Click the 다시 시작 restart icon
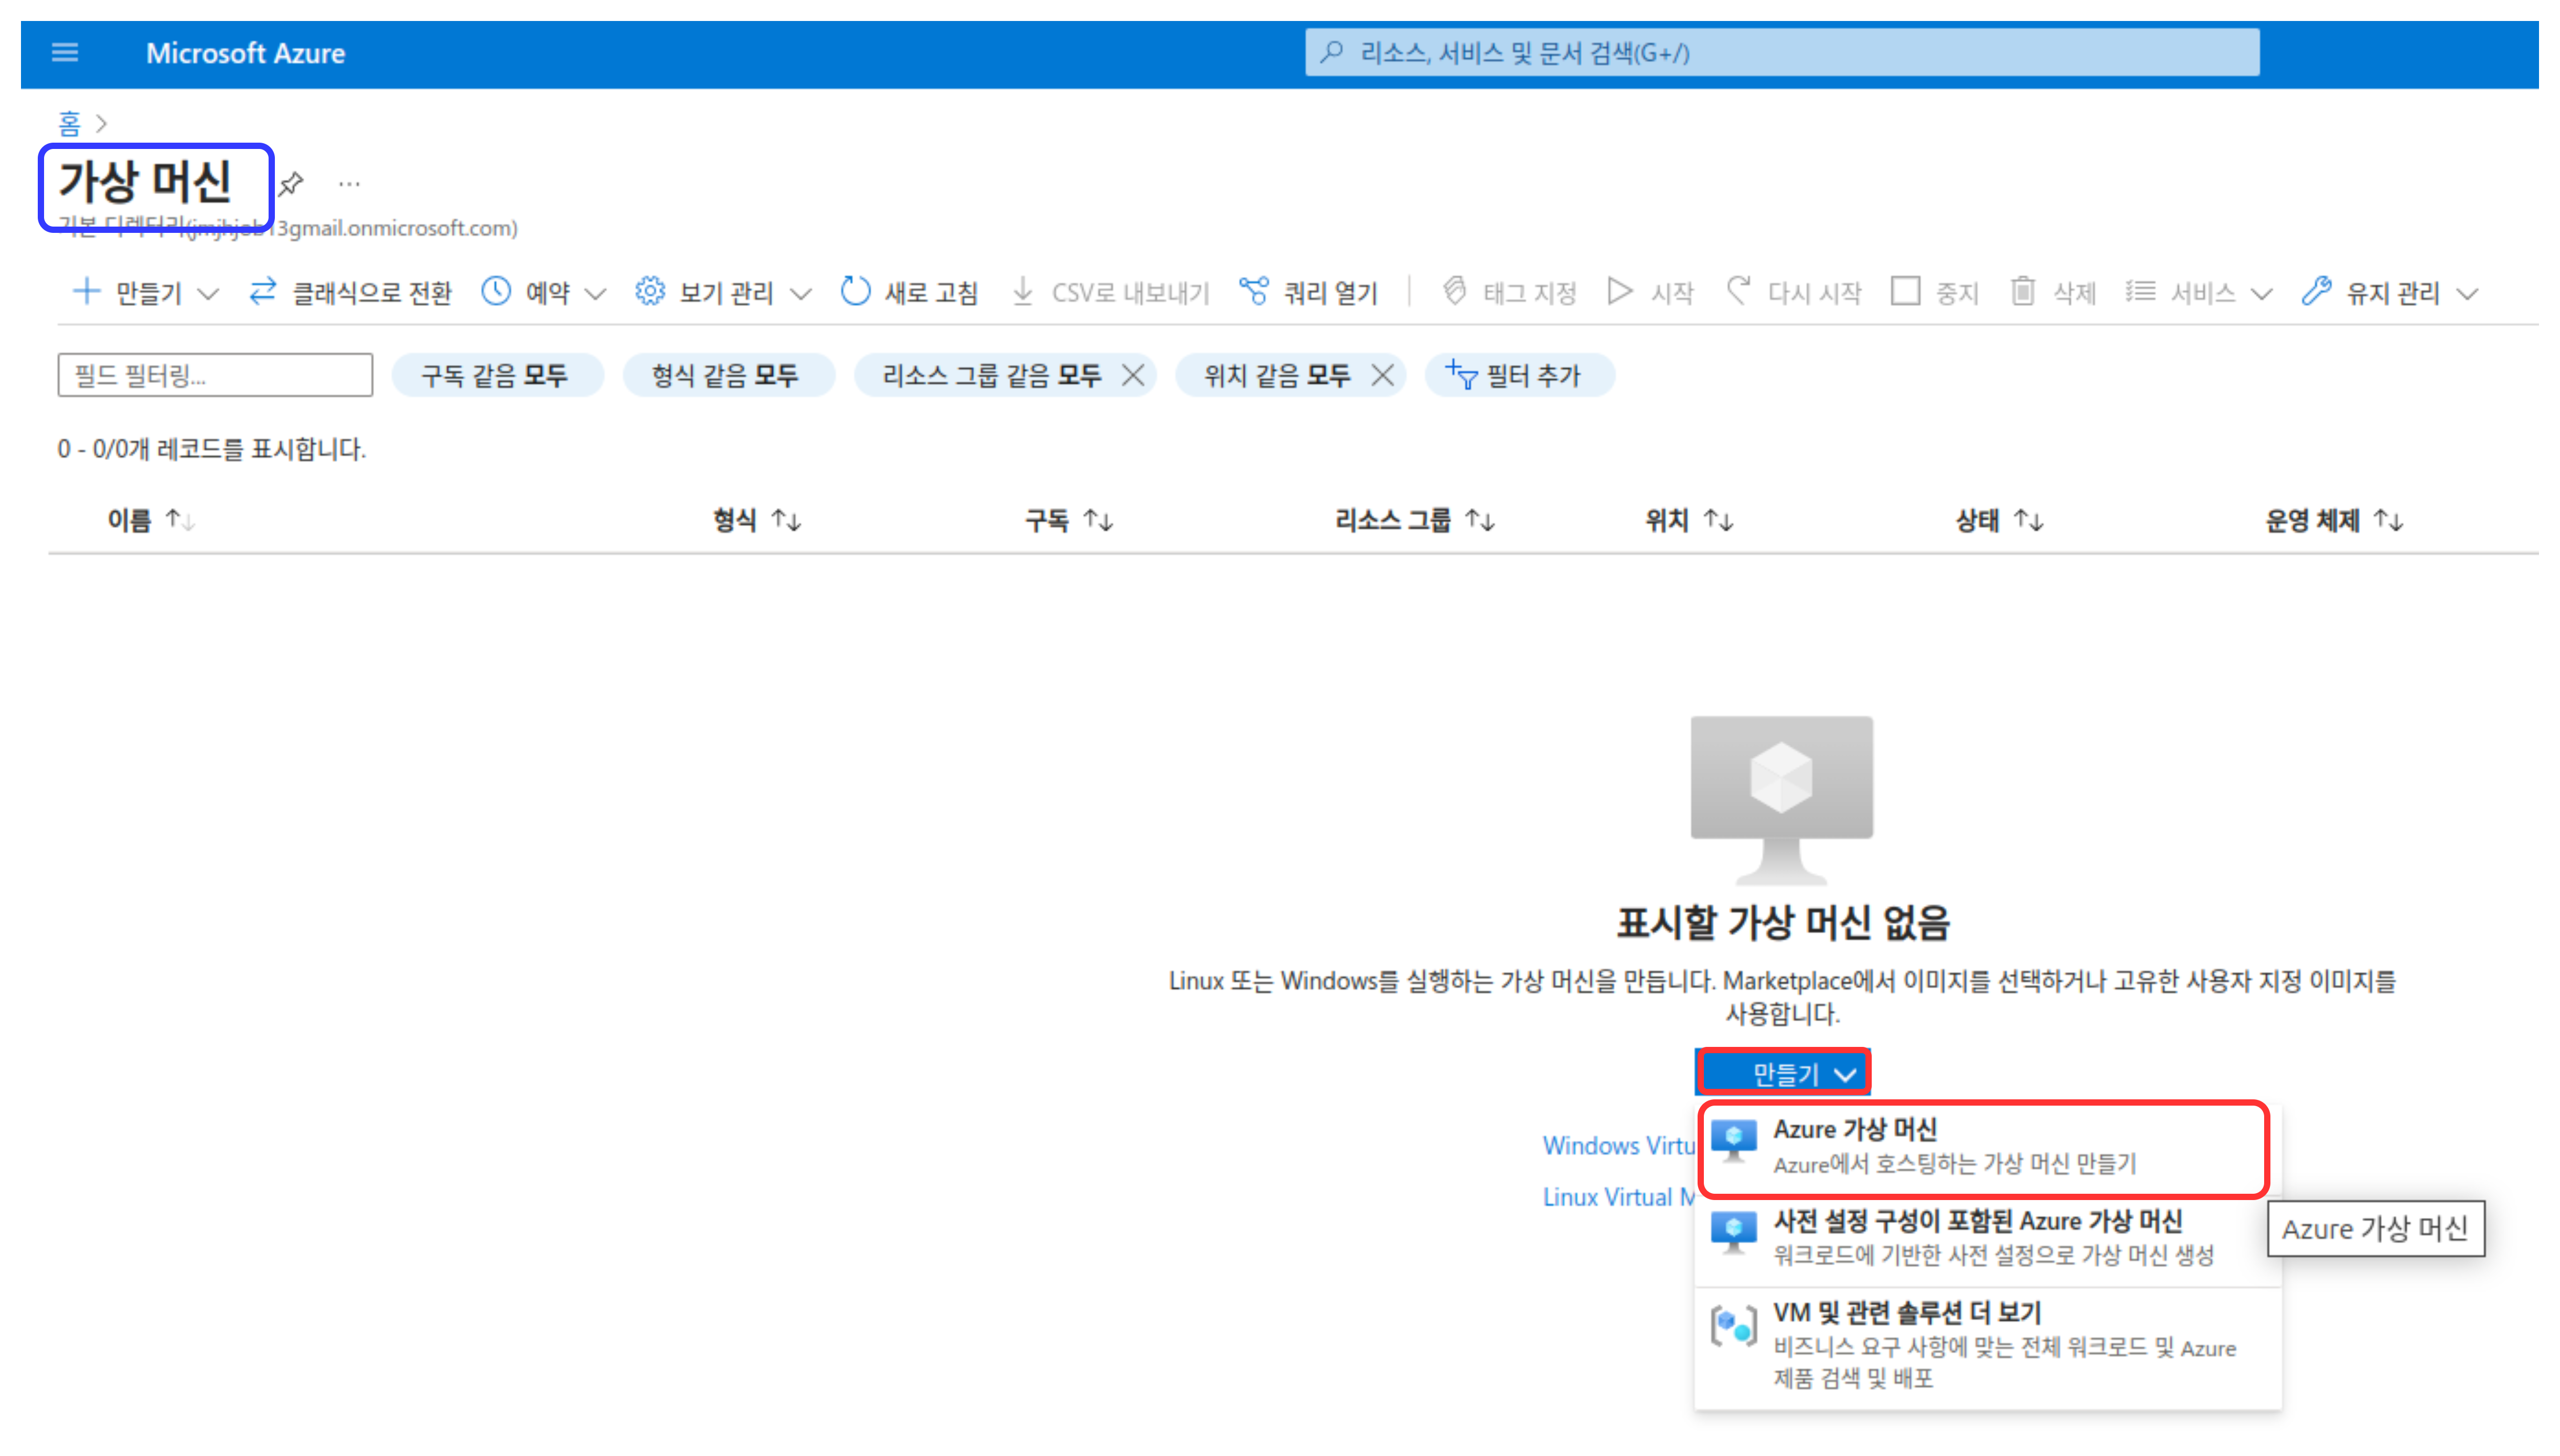 pyautogui.click(x=1739, y=292)
